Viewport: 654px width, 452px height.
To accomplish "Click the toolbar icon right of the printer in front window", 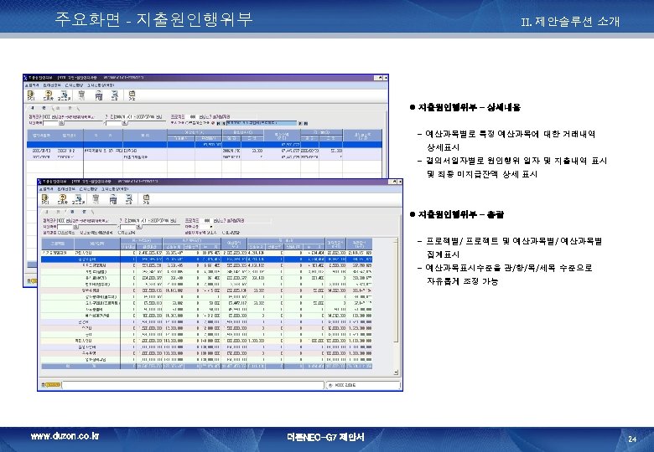I will (129, 199).
